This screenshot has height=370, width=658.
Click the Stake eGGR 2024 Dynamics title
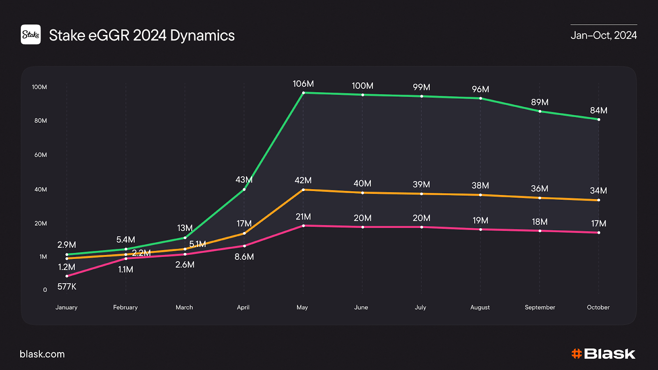click(141, 35)
